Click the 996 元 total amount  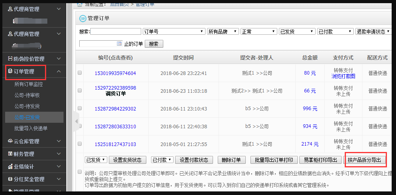click(310, 109)
